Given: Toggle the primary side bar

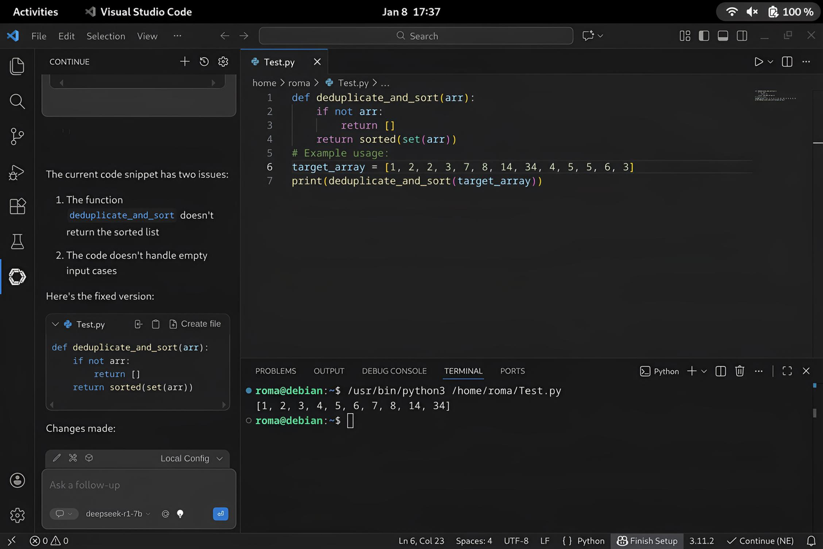Looking at the screenshot, I should point(704,36).
